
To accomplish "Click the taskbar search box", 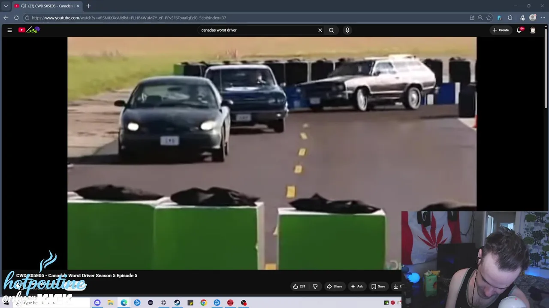I will click(x=51, y=303).
